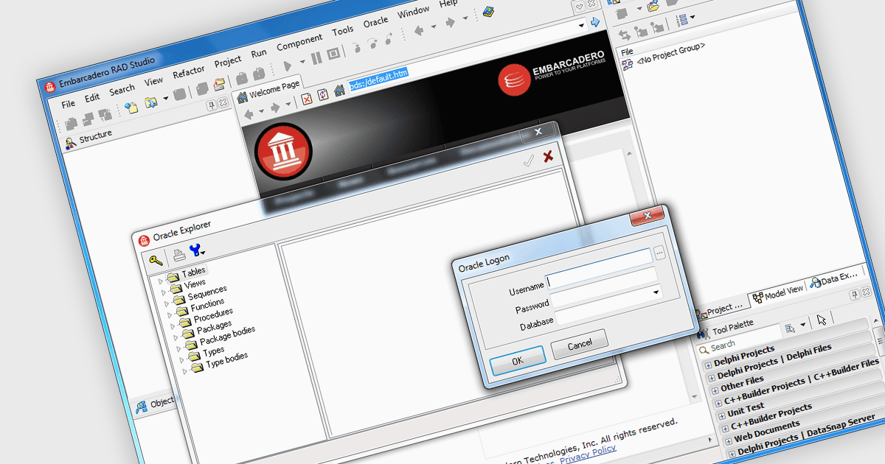The width and height of the screenshot is (885, 464).
Task: Expand the Functions node in Oracle Explorer
Action: [170, 314]
